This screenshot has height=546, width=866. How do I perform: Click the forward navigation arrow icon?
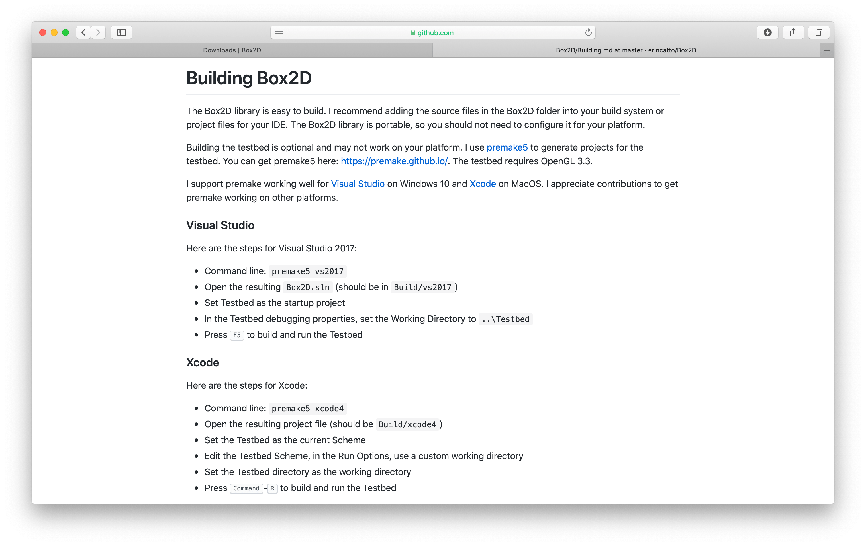pyautogui.click(x=99, y=32)
